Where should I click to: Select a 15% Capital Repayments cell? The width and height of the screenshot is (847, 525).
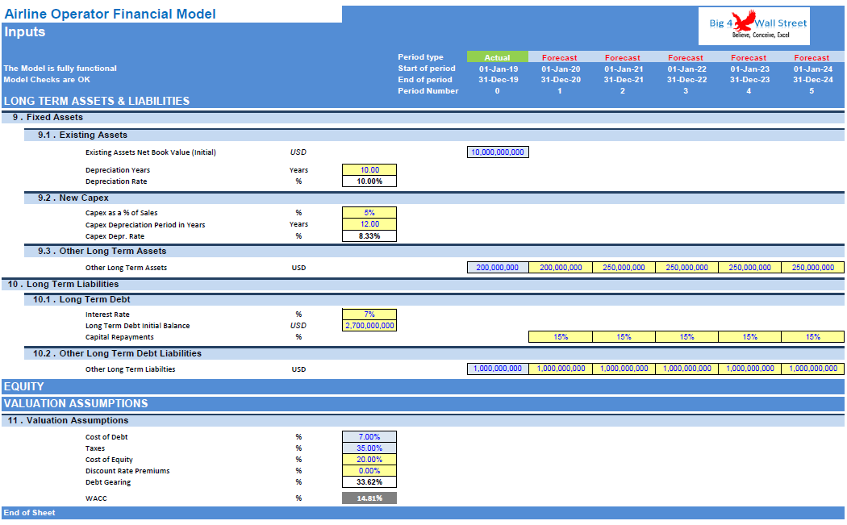[560, 336]
